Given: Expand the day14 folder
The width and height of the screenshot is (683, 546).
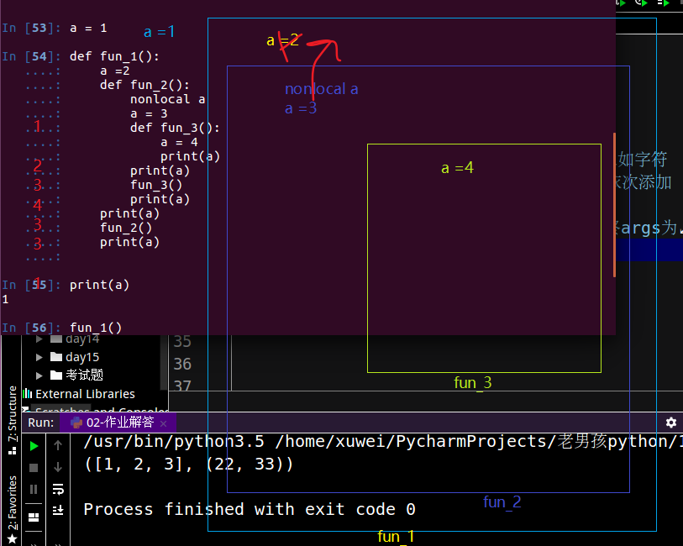Looking at the screenshot, I should coord(39,339).
